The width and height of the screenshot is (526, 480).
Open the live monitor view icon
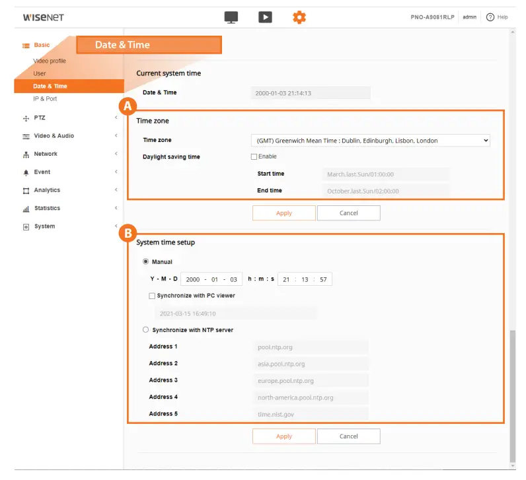point(231,17)
